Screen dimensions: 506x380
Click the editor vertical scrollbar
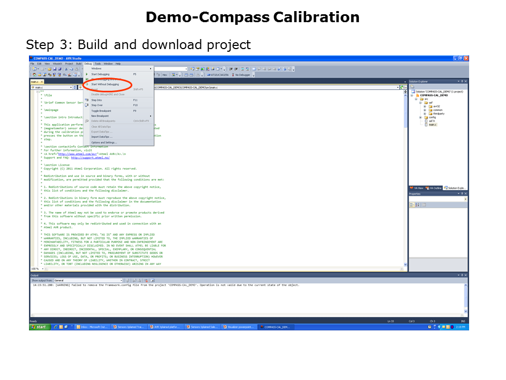(x=405, y=178)
